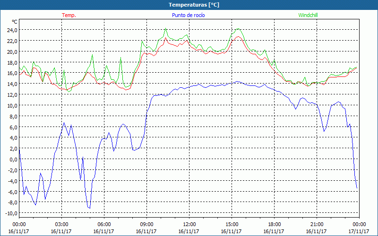This screenshot has width=378, height=236.
Task: Click the '00:00' label above 16/11/17 date
Action: (x=19, y=225)
